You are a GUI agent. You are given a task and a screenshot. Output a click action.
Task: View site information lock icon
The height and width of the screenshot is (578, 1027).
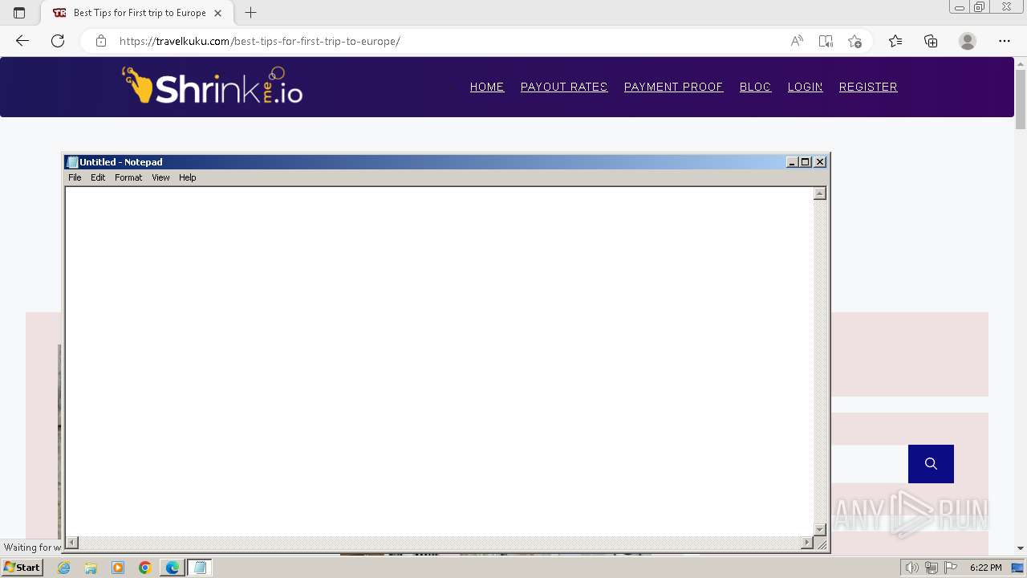[x=101, y=41]
